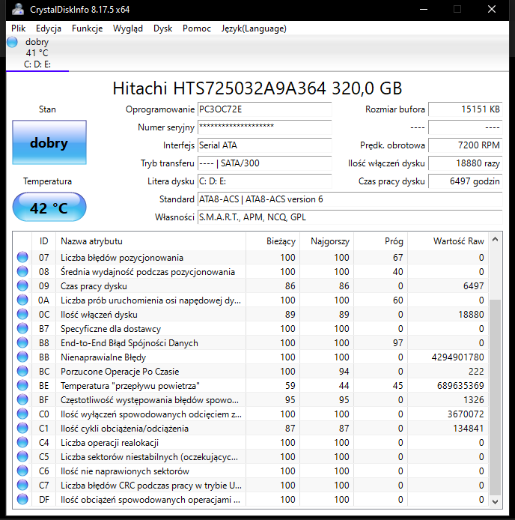Click the status orb for attribute C1

(22, 428)
